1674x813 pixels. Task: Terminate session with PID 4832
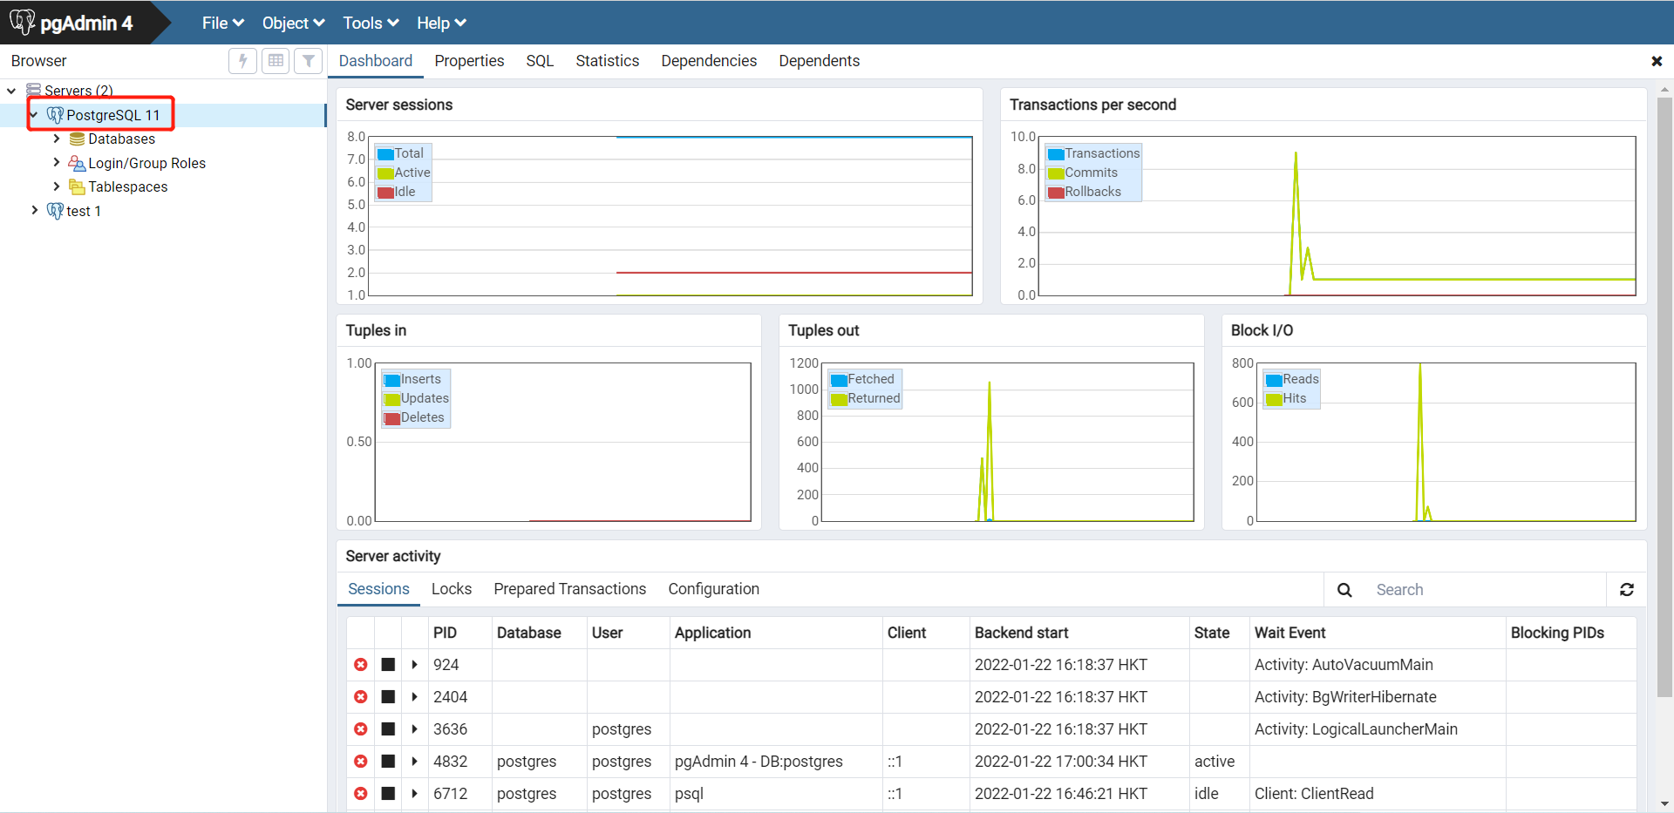click(361, 762)
